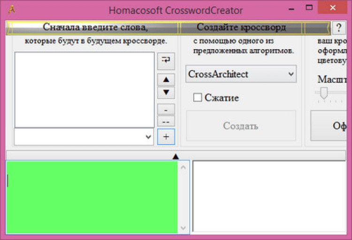Select the 'Сначала введите слова' header step
This screenshot has height=240, width=352.
pyautogui.click(x=95, y=27)
